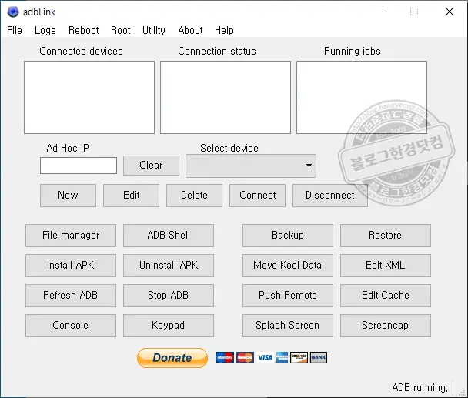468x398 pixels.
Task: Click into the Ad Hoc IP field
Action: coord(79,166)
